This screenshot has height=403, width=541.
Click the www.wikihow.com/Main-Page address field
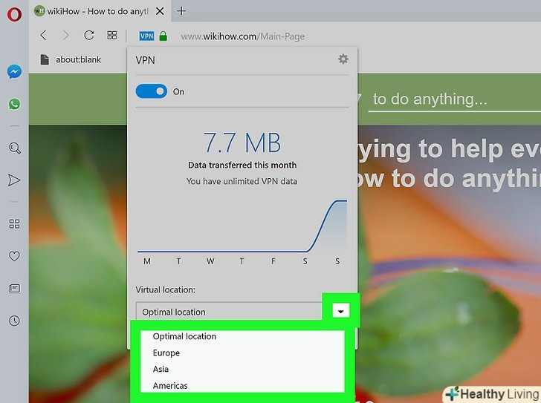coord(242,36)
